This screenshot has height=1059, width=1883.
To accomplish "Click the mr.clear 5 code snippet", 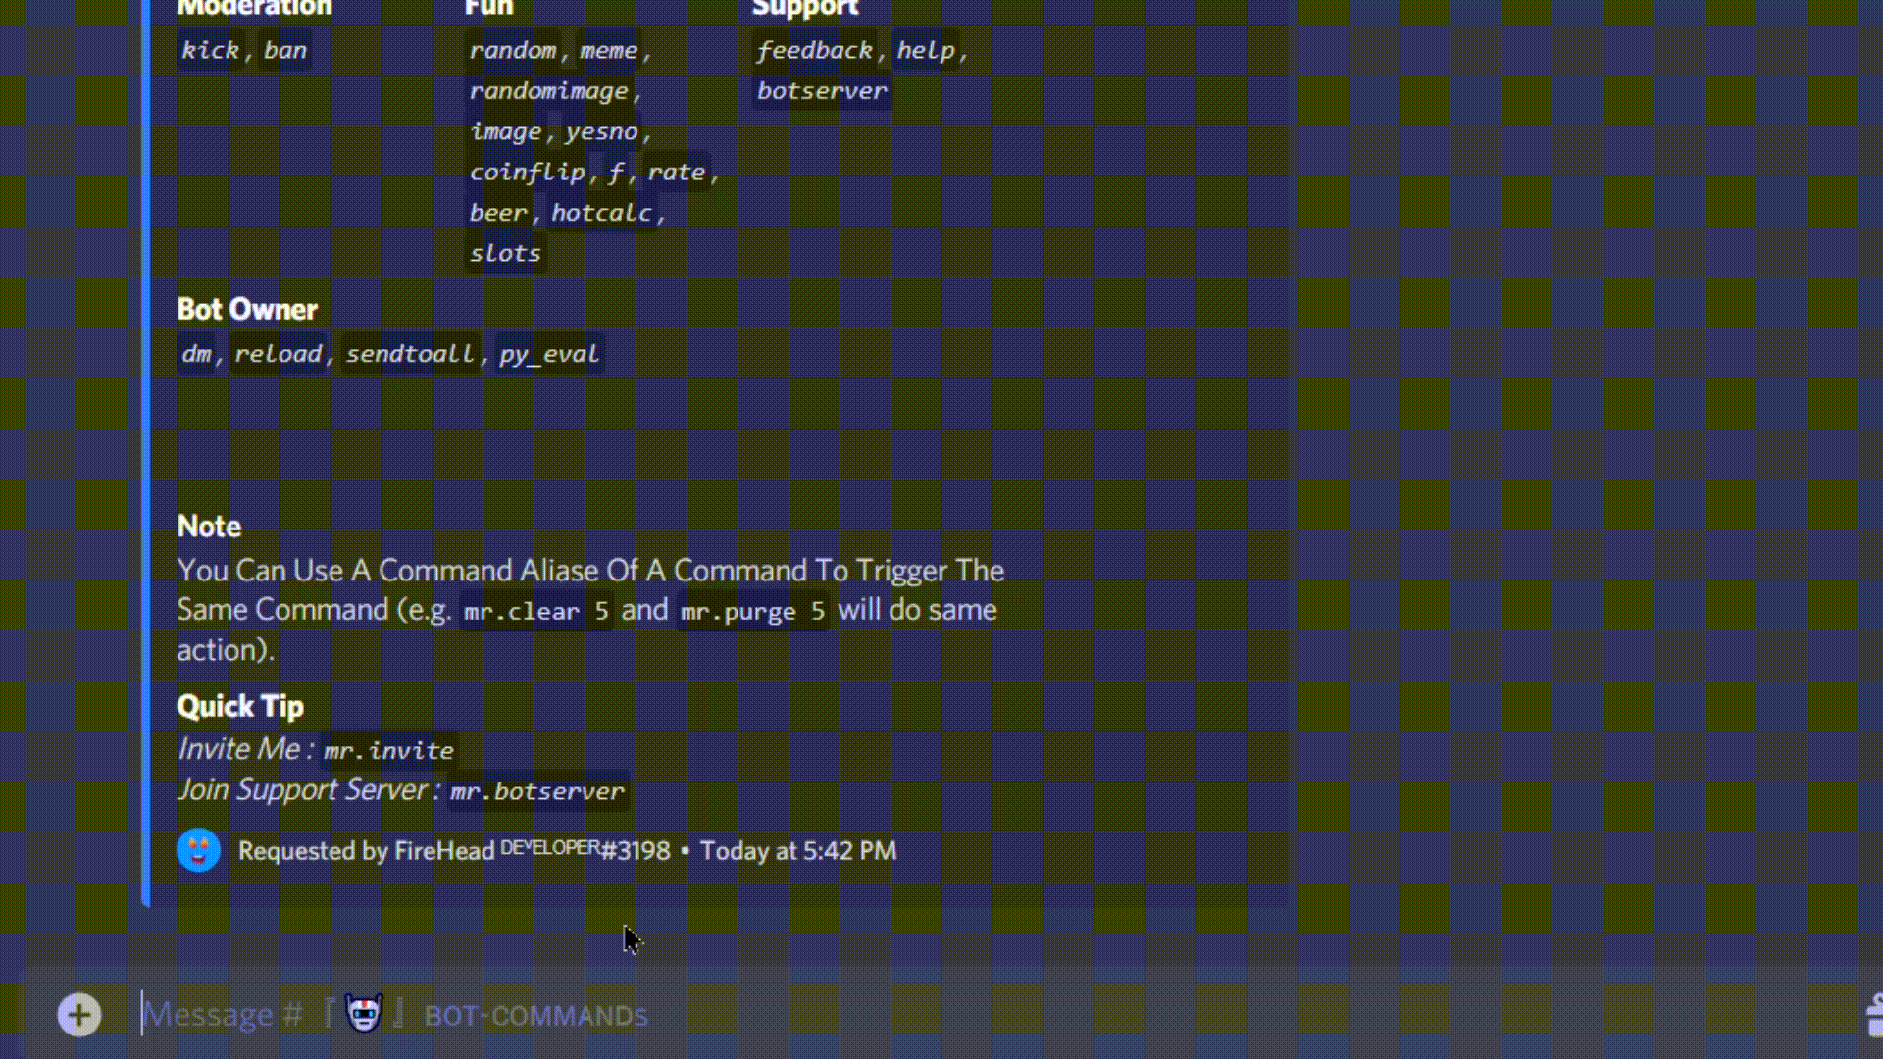I will pyautogui.click(x=535, y=611).
